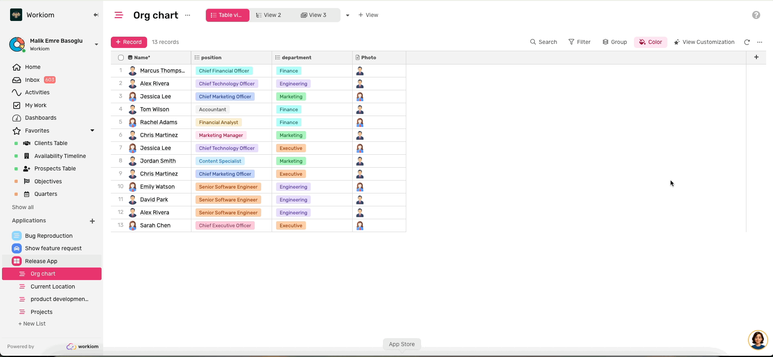Open the App Store tab at bottom
Viewport: 773px width, 357px height.
402,344
